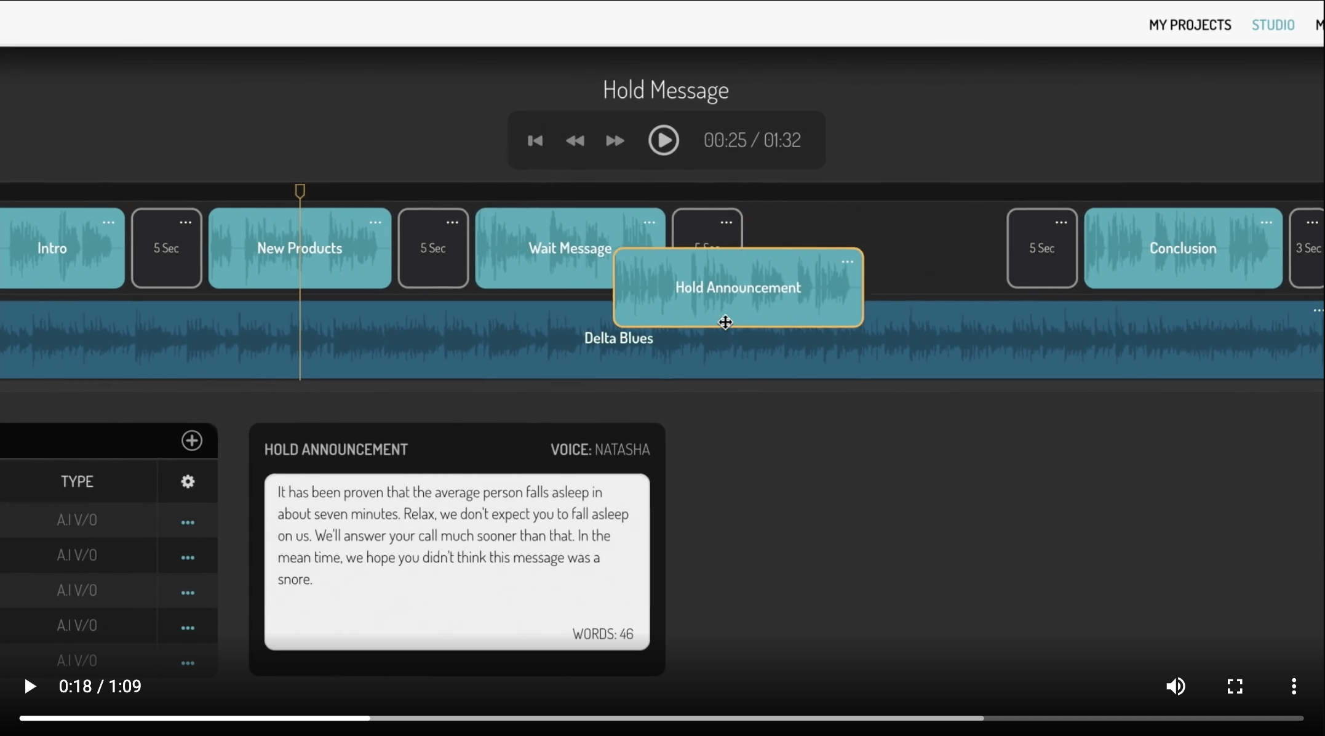Open options on the 5 Sec gap after Intro

[x=186, y=223]
